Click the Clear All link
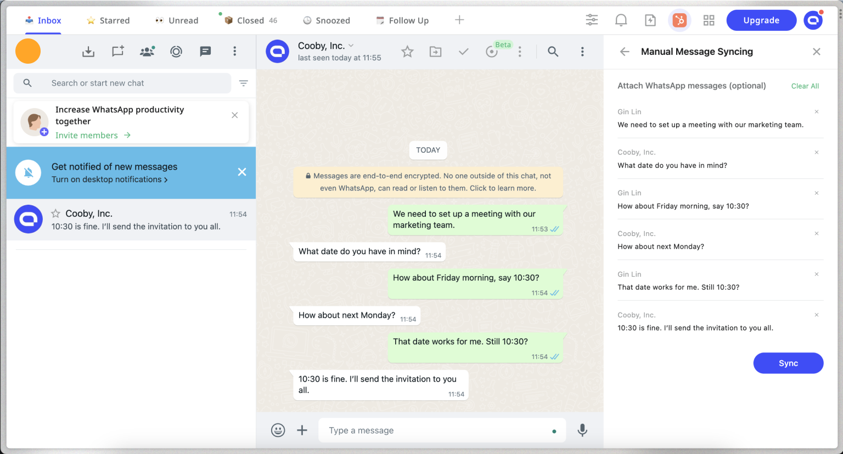 pyautogui.click(x=805, y=86)
